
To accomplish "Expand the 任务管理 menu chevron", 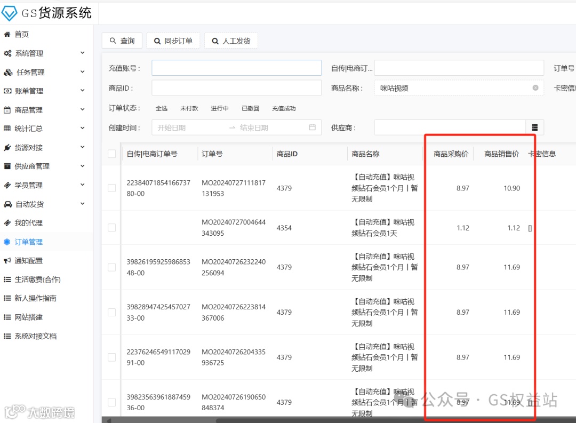I will pos(83,71).
